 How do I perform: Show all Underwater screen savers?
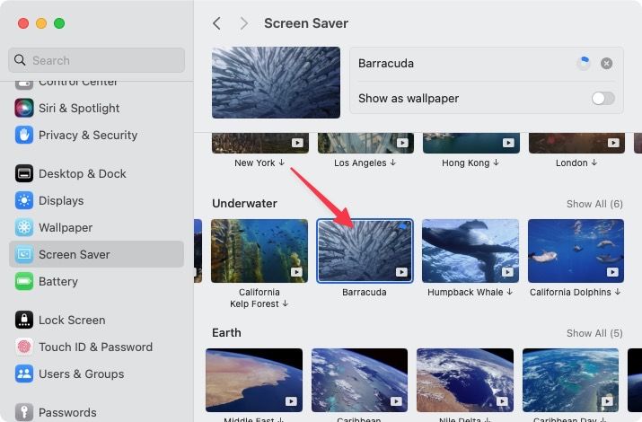coord(594,204)
